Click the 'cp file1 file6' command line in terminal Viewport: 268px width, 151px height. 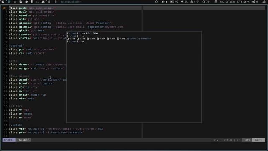pyautogui.click(x=83, y=34)
